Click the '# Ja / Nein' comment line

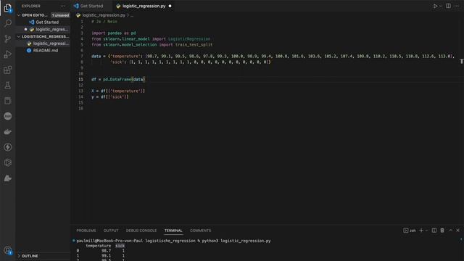[104, 22]
